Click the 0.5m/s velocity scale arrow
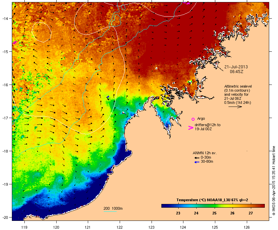Screen dimensions: 278x230 (235, 107)
